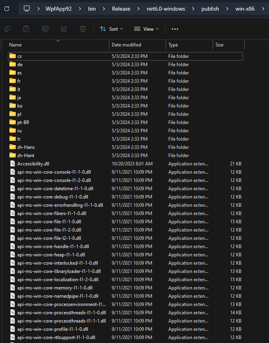269x343 pixels.
Task: Click the Rename icon in toolbar
Action: tap(45, 29)
